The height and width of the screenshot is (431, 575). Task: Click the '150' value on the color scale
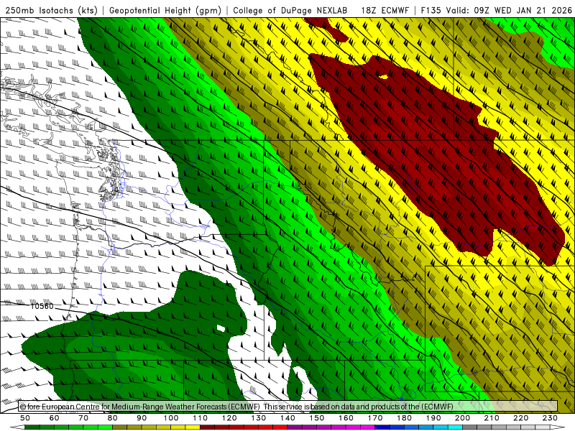tap(316, 418)
